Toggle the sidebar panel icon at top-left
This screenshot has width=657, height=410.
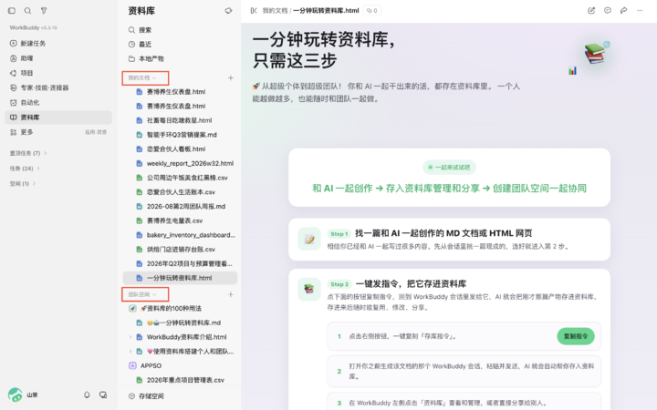pyautogui.click(x=12, y=10)
